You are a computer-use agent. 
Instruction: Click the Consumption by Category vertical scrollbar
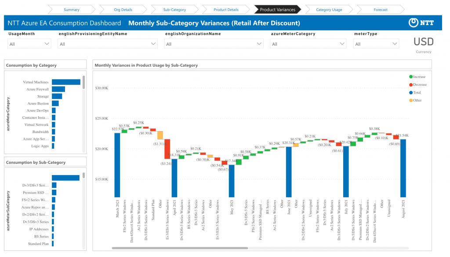click(x=83, y=82)
